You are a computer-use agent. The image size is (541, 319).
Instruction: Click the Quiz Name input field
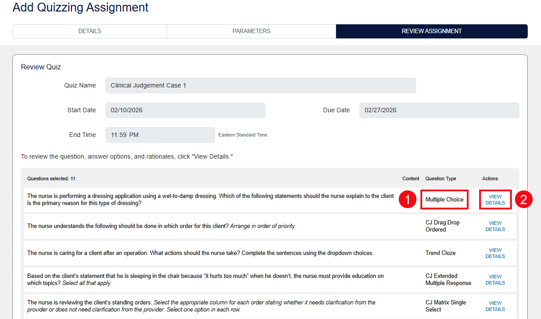coord(260,85)
